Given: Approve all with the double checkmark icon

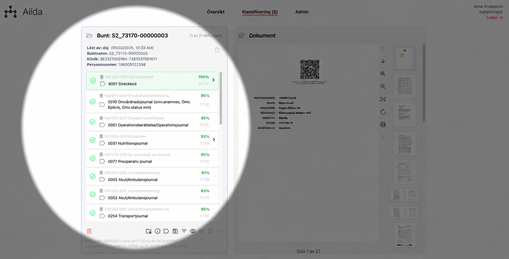Looking at the screenshot, I should (219, 231).
